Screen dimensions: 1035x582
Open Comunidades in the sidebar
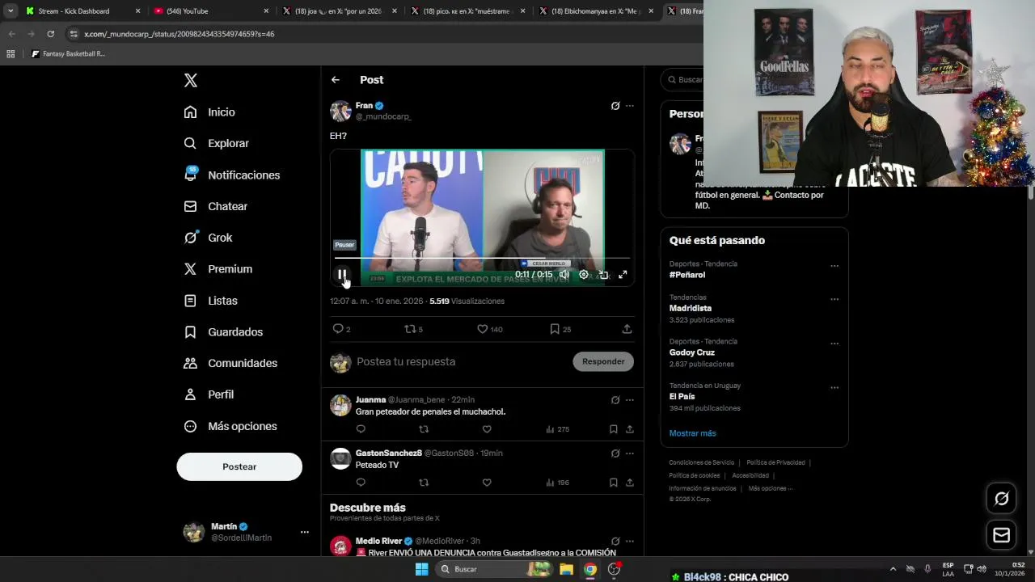pos(230,363)
